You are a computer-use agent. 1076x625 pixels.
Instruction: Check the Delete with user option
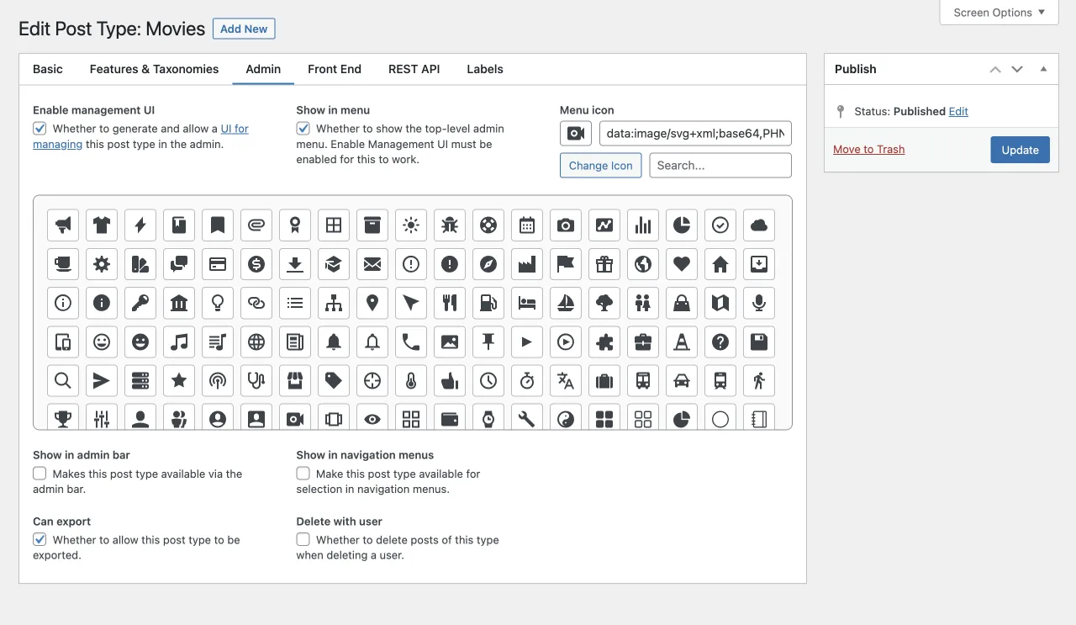point(303,539)
